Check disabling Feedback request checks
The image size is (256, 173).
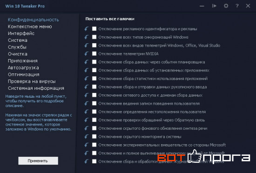coord(94,120)
